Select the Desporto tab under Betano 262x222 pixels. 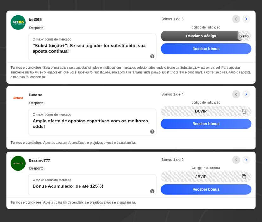click(36, 103)
